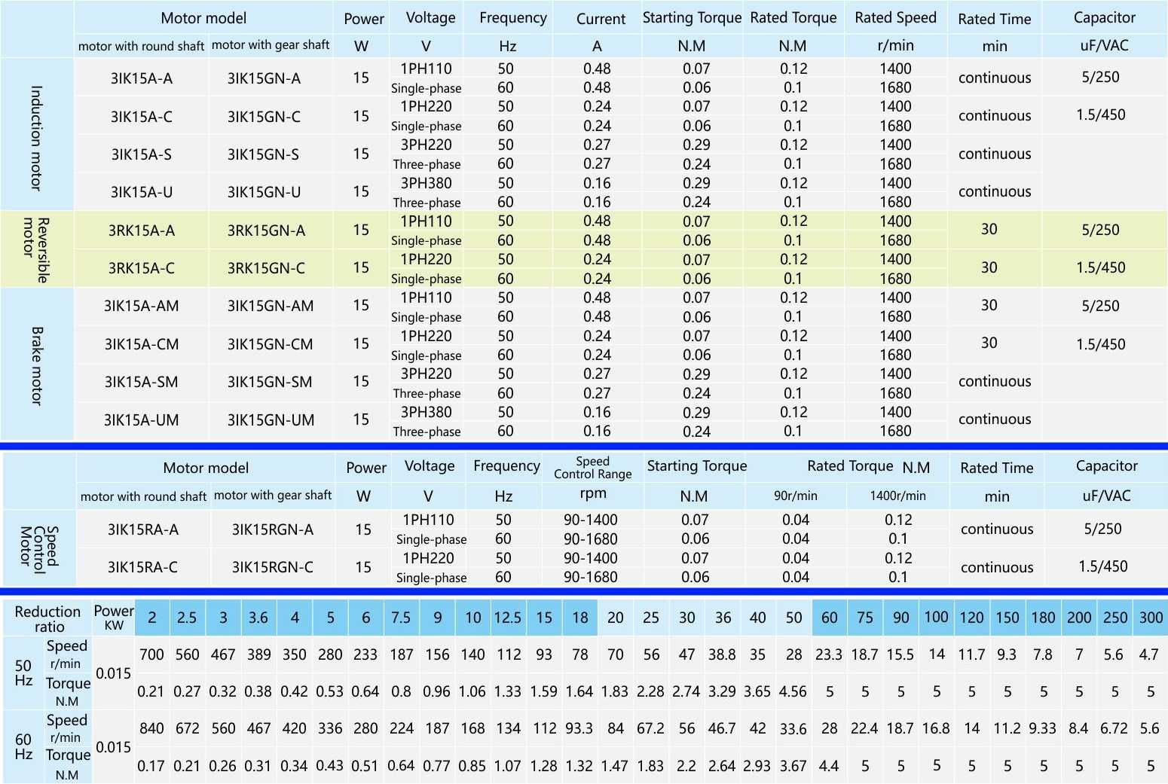
Task: Click the Power KW header cell
Action: [114, 618]
